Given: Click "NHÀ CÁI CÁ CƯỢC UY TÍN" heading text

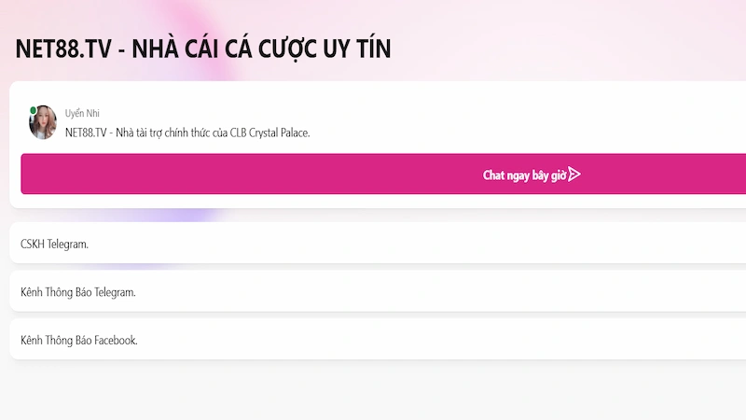Looking at the screenshot, I should 262,49.
